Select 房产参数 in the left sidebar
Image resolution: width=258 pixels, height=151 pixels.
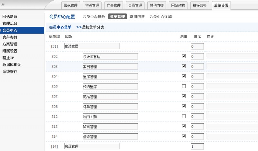[10, 37]
